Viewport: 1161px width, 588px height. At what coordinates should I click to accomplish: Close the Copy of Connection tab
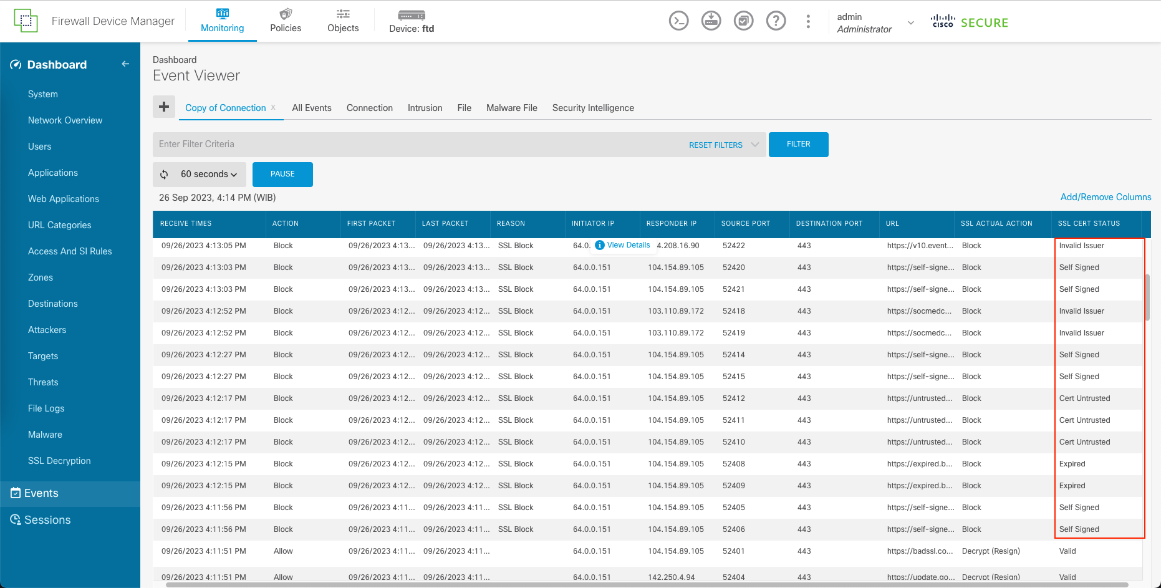pos(273,107)
